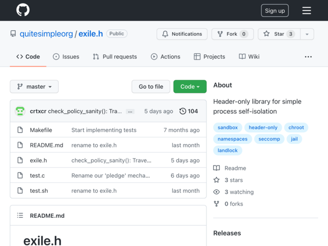
Task: Expand the commit message ellipsis
Action: pos(130,112)
